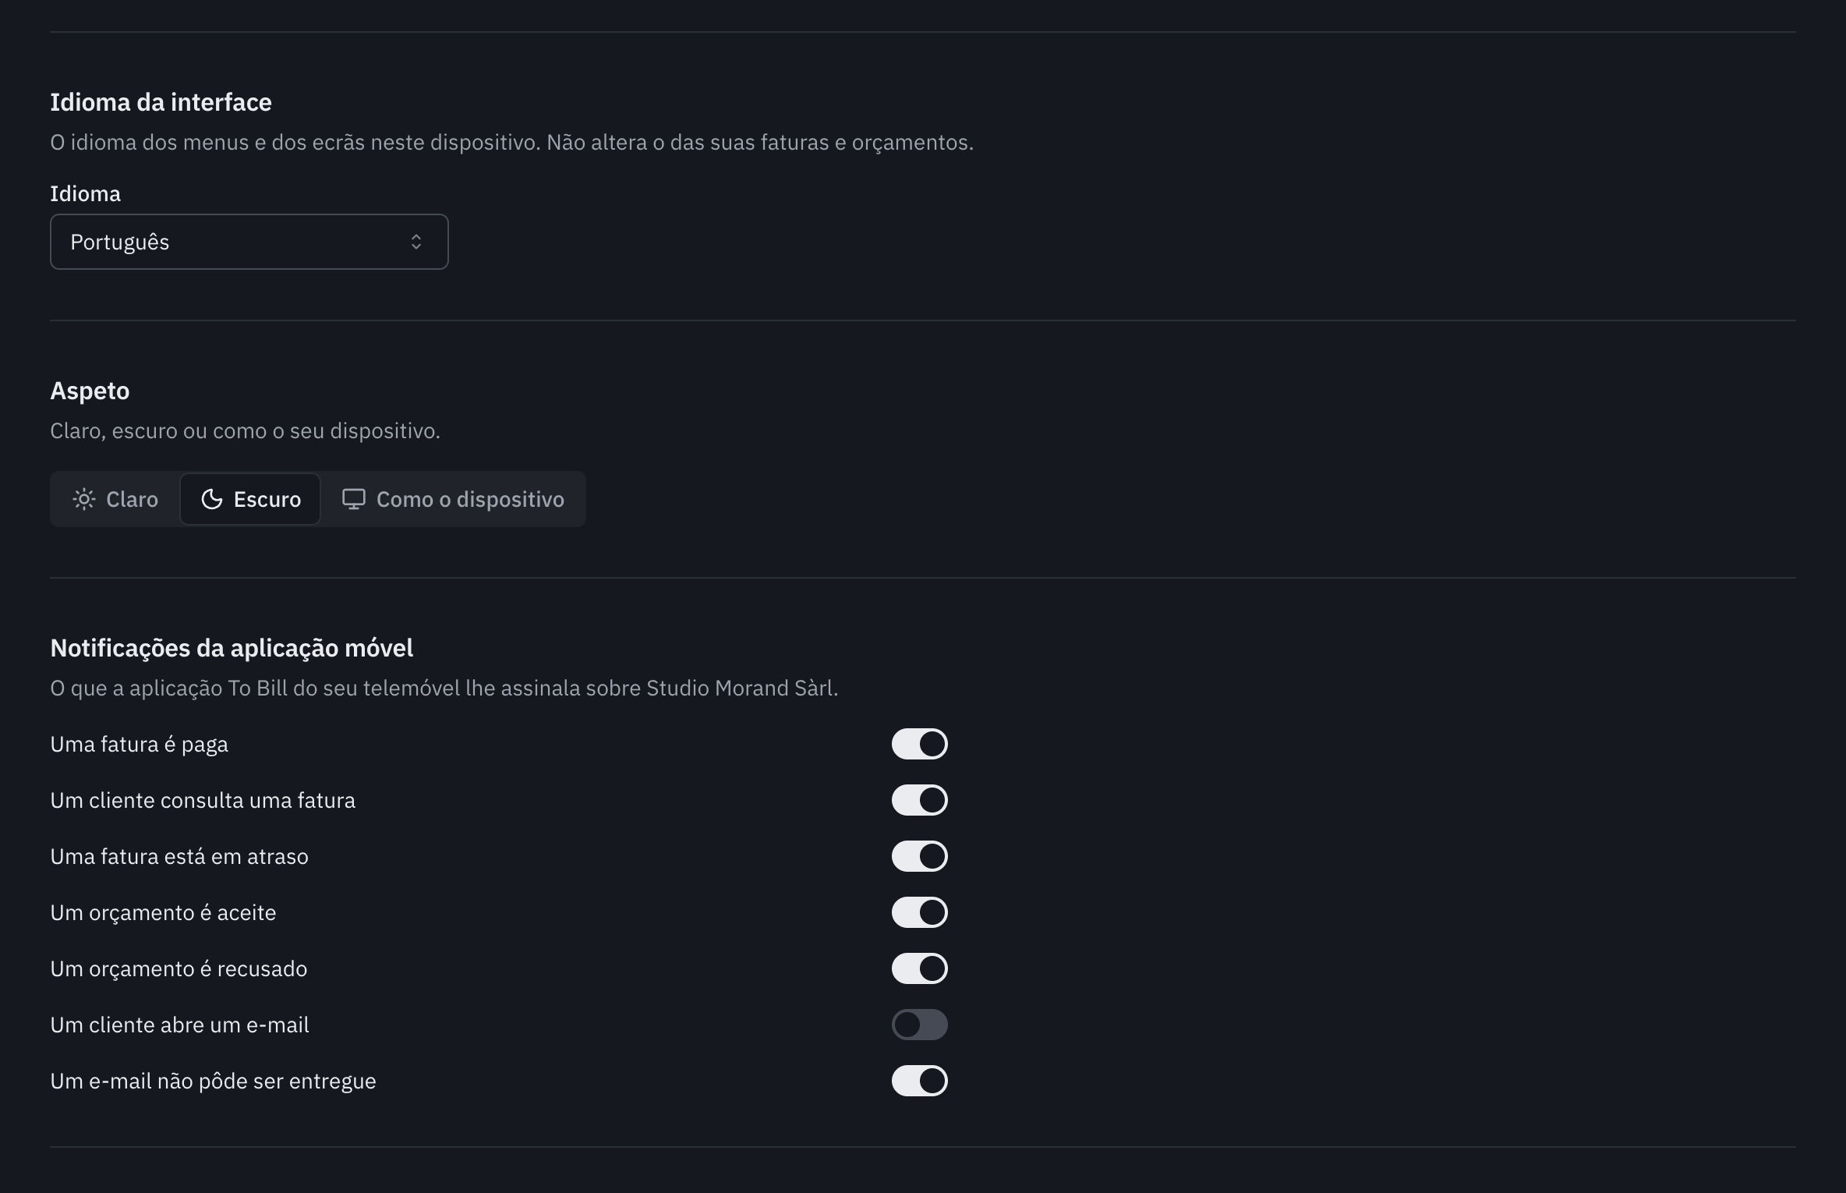
Task: Click the monitor icon for device theme
Action: 354,499
